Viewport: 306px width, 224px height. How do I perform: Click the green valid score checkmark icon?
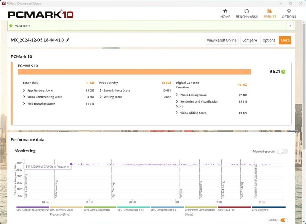pyautogui.click(x=11, y=26)
